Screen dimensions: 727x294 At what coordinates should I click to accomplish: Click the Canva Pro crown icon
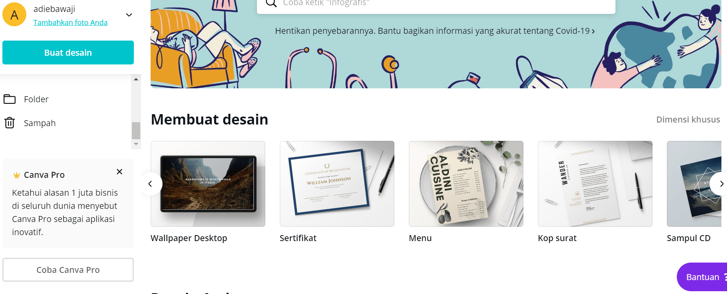pos(17,175)
